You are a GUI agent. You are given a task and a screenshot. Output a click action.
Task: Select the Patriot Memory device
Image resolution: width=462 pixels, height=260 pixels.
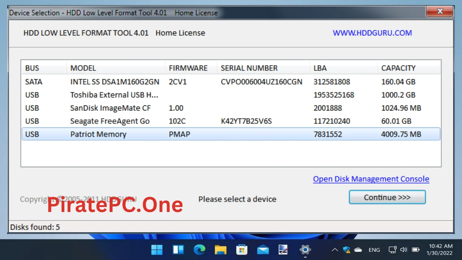231,134
